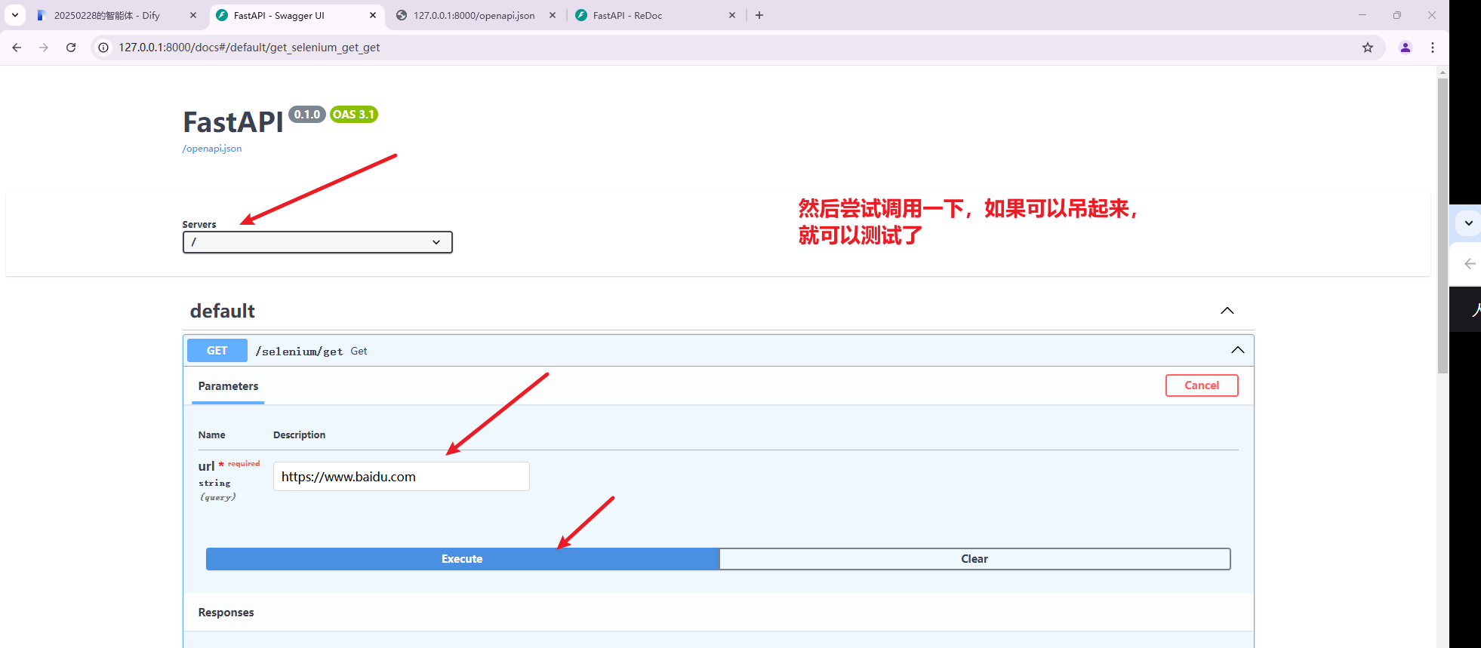Click the OAS 3.1 badge
This screenshot has width=1481, height=648.
click(354, 115)
